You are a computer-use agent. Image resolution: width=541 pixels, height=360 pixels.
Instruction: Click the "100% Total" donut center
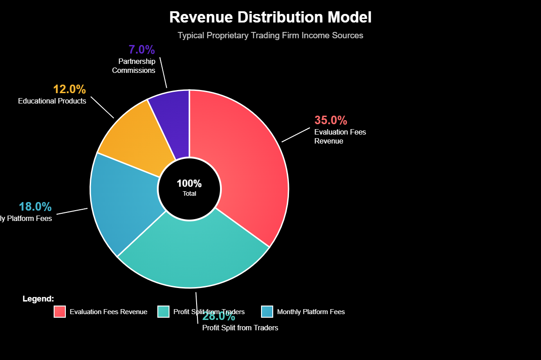coord(189,188)
